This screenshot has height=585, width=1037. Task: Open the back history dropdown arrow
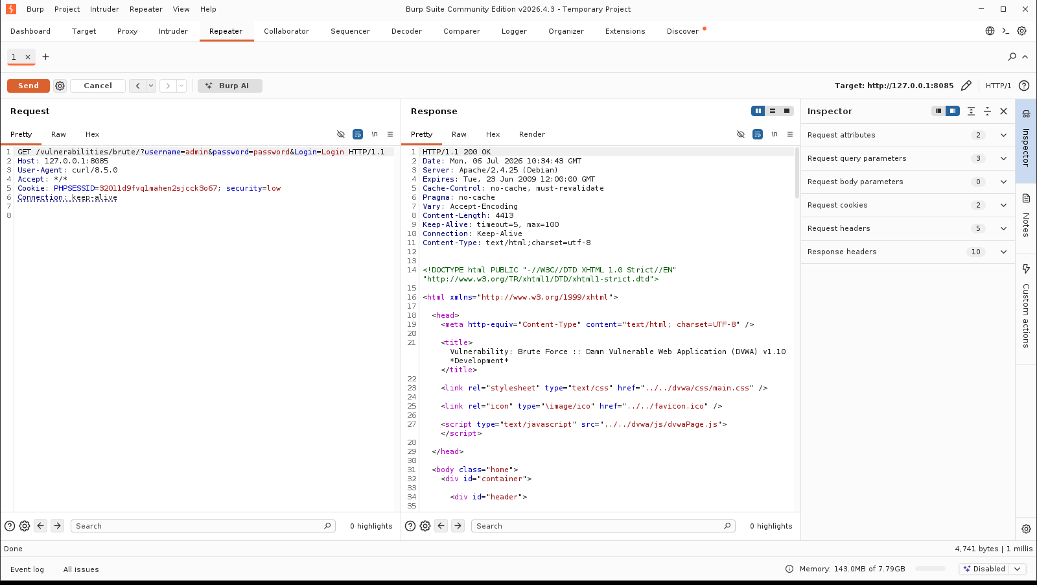(x=151, y=86)
